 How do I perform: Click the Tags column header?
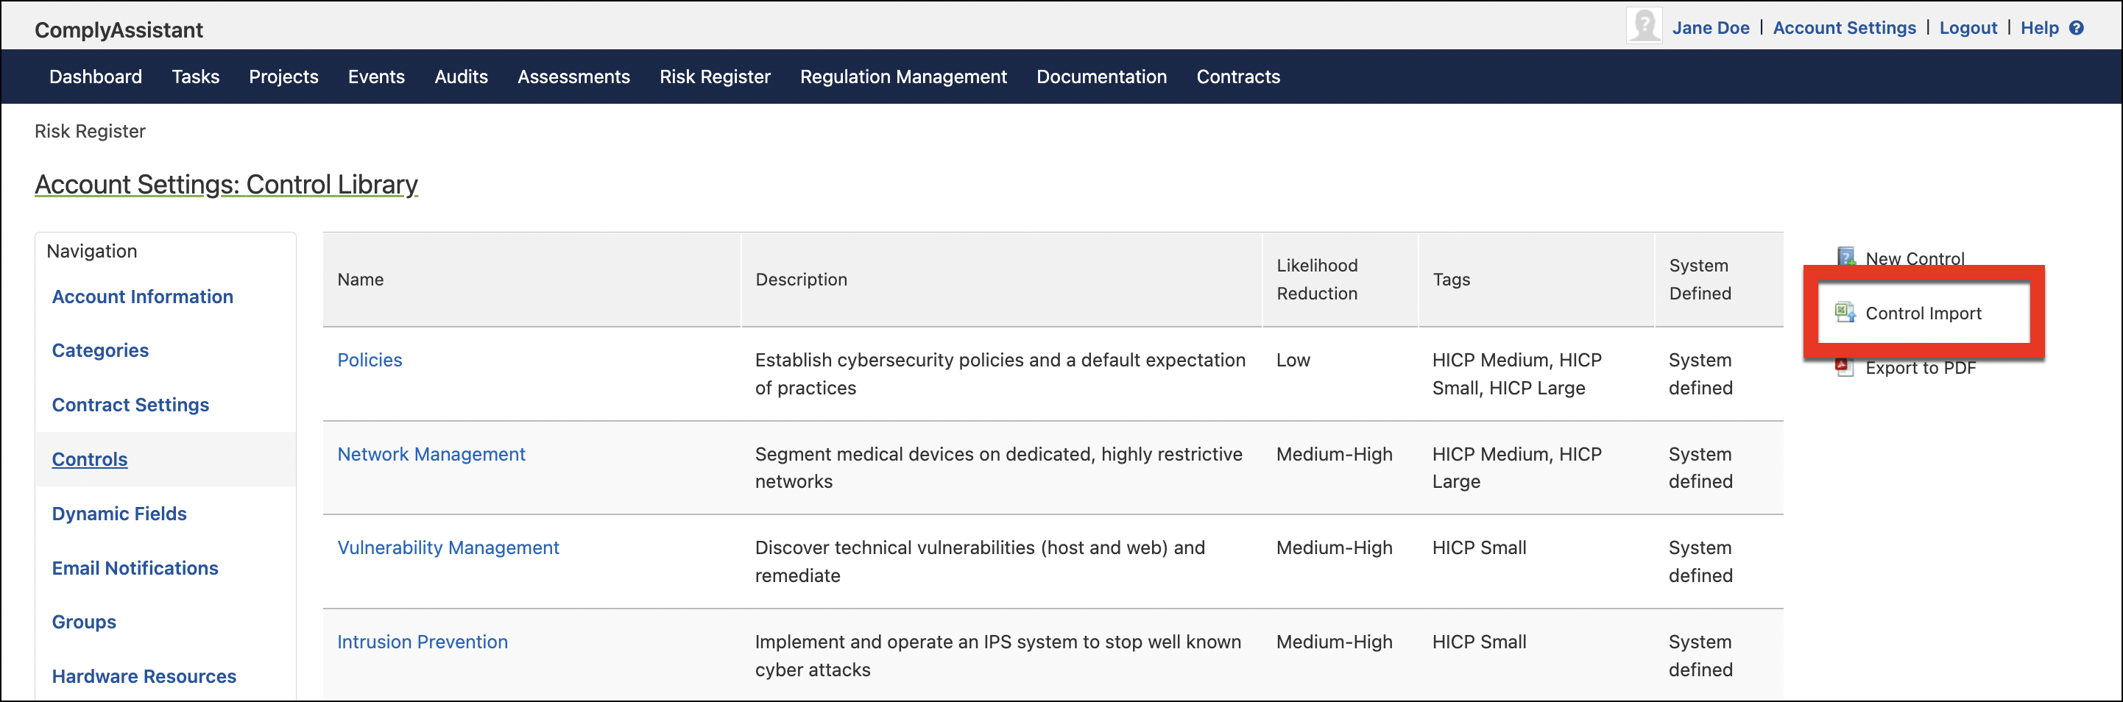pyautogui.click(x=1536, y=280)
